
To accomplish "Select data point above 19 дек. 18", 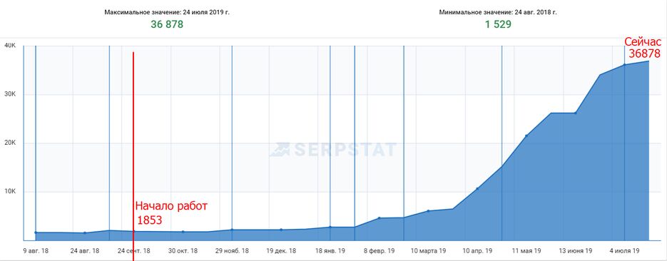I will point(281,230).
